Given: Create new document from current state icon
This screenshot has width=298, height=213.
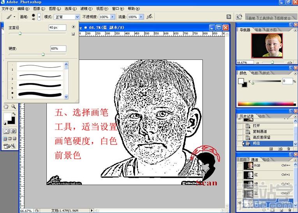Looking at the screenshot, I should pos(271,149).
